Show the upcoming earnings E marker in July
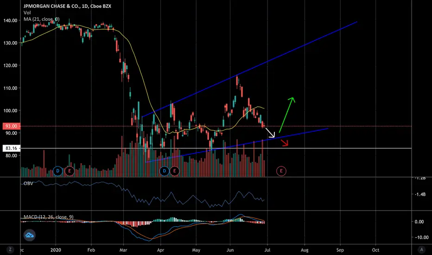 pyautogui.click(x=281, y=171)
